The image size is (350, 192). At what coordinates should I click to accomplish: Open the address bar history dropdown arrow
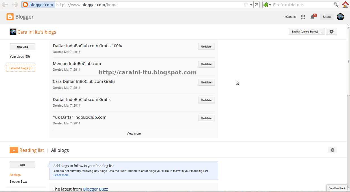251,5
